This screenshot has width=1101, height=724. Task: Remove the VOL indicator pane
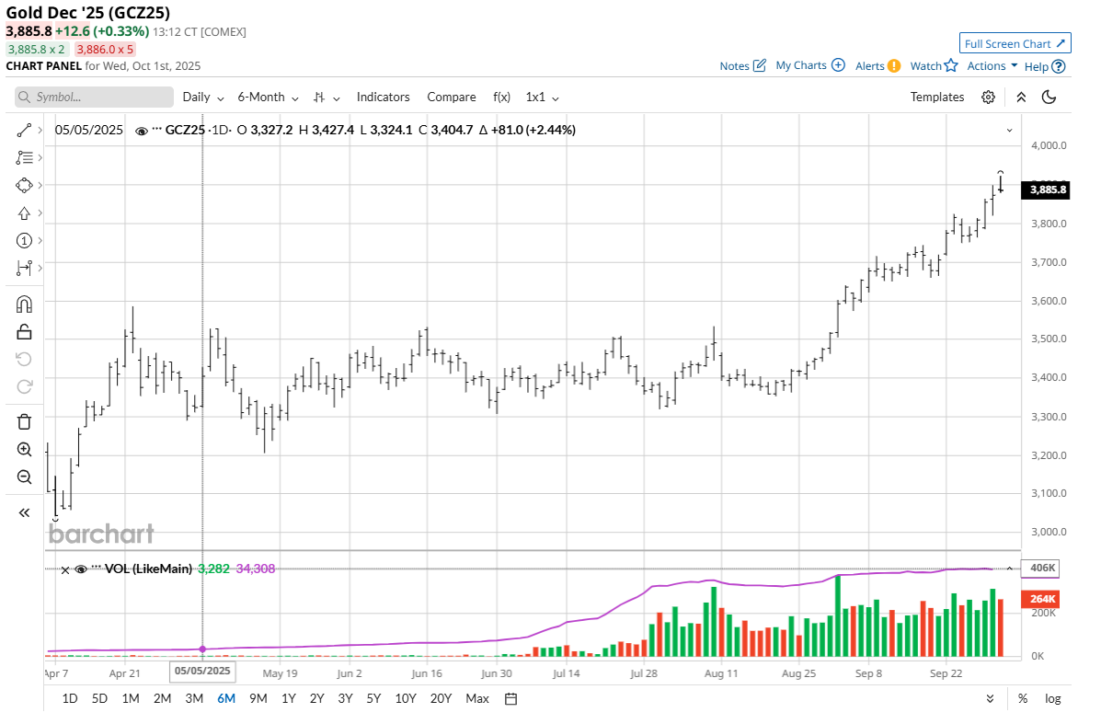click(65, 570)
